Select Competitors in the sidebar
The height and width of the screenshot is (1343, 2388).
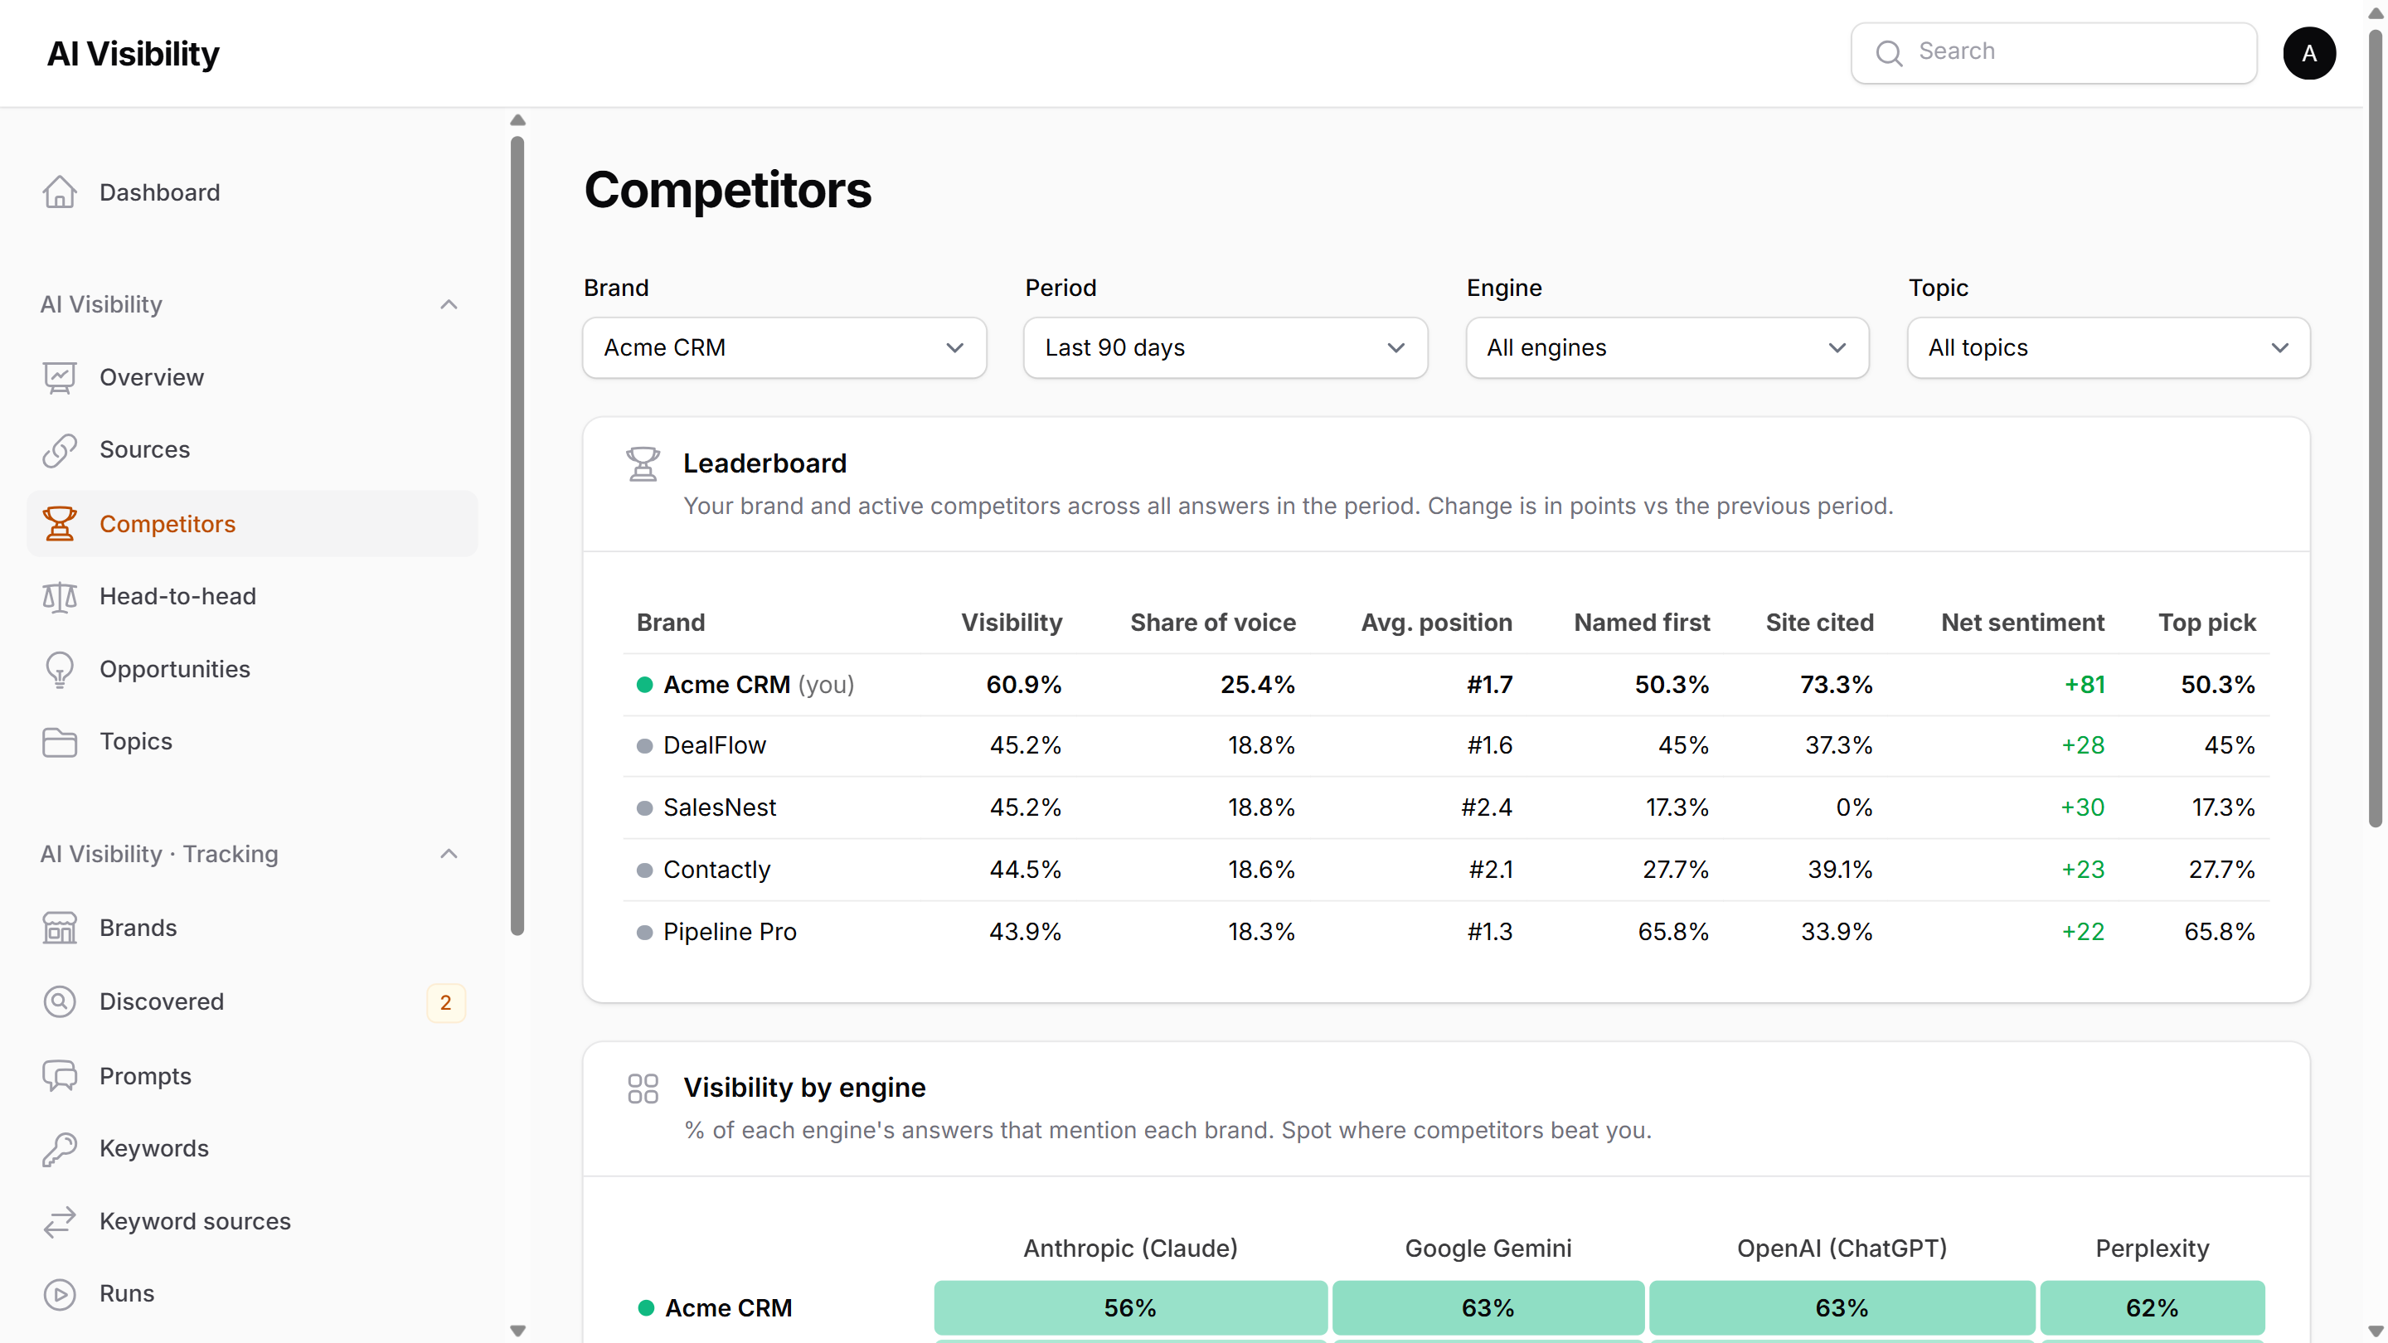click(x=252, y=524)
